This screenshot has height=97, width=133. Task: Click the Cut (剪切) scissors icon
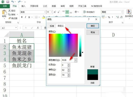(9, 11)
